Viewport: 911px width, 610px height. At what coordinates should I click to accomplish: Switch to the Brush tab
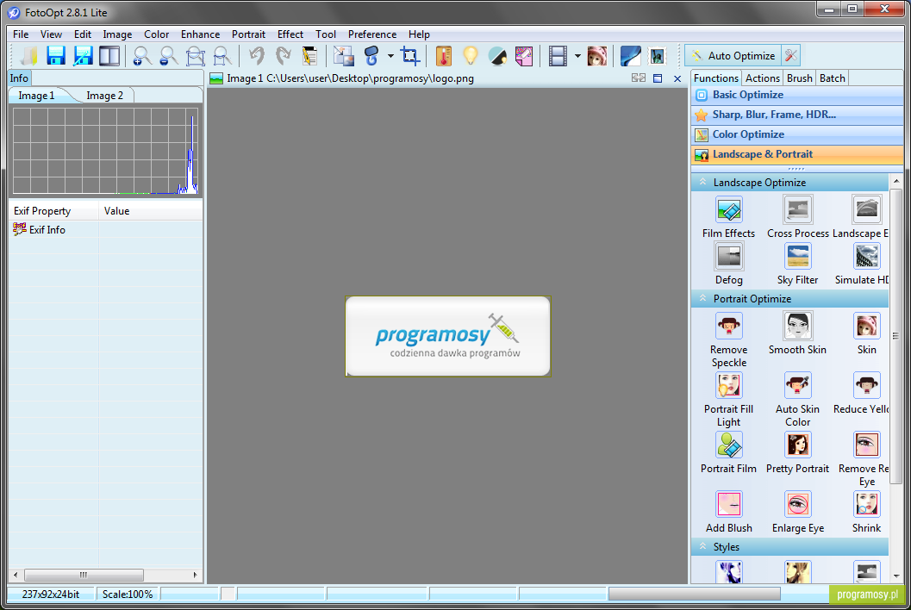[800, 78]
